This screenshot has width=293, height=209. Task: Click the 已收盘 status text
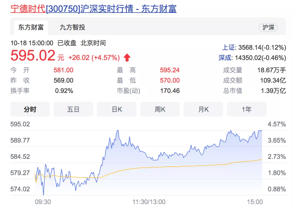coord(67,43)
